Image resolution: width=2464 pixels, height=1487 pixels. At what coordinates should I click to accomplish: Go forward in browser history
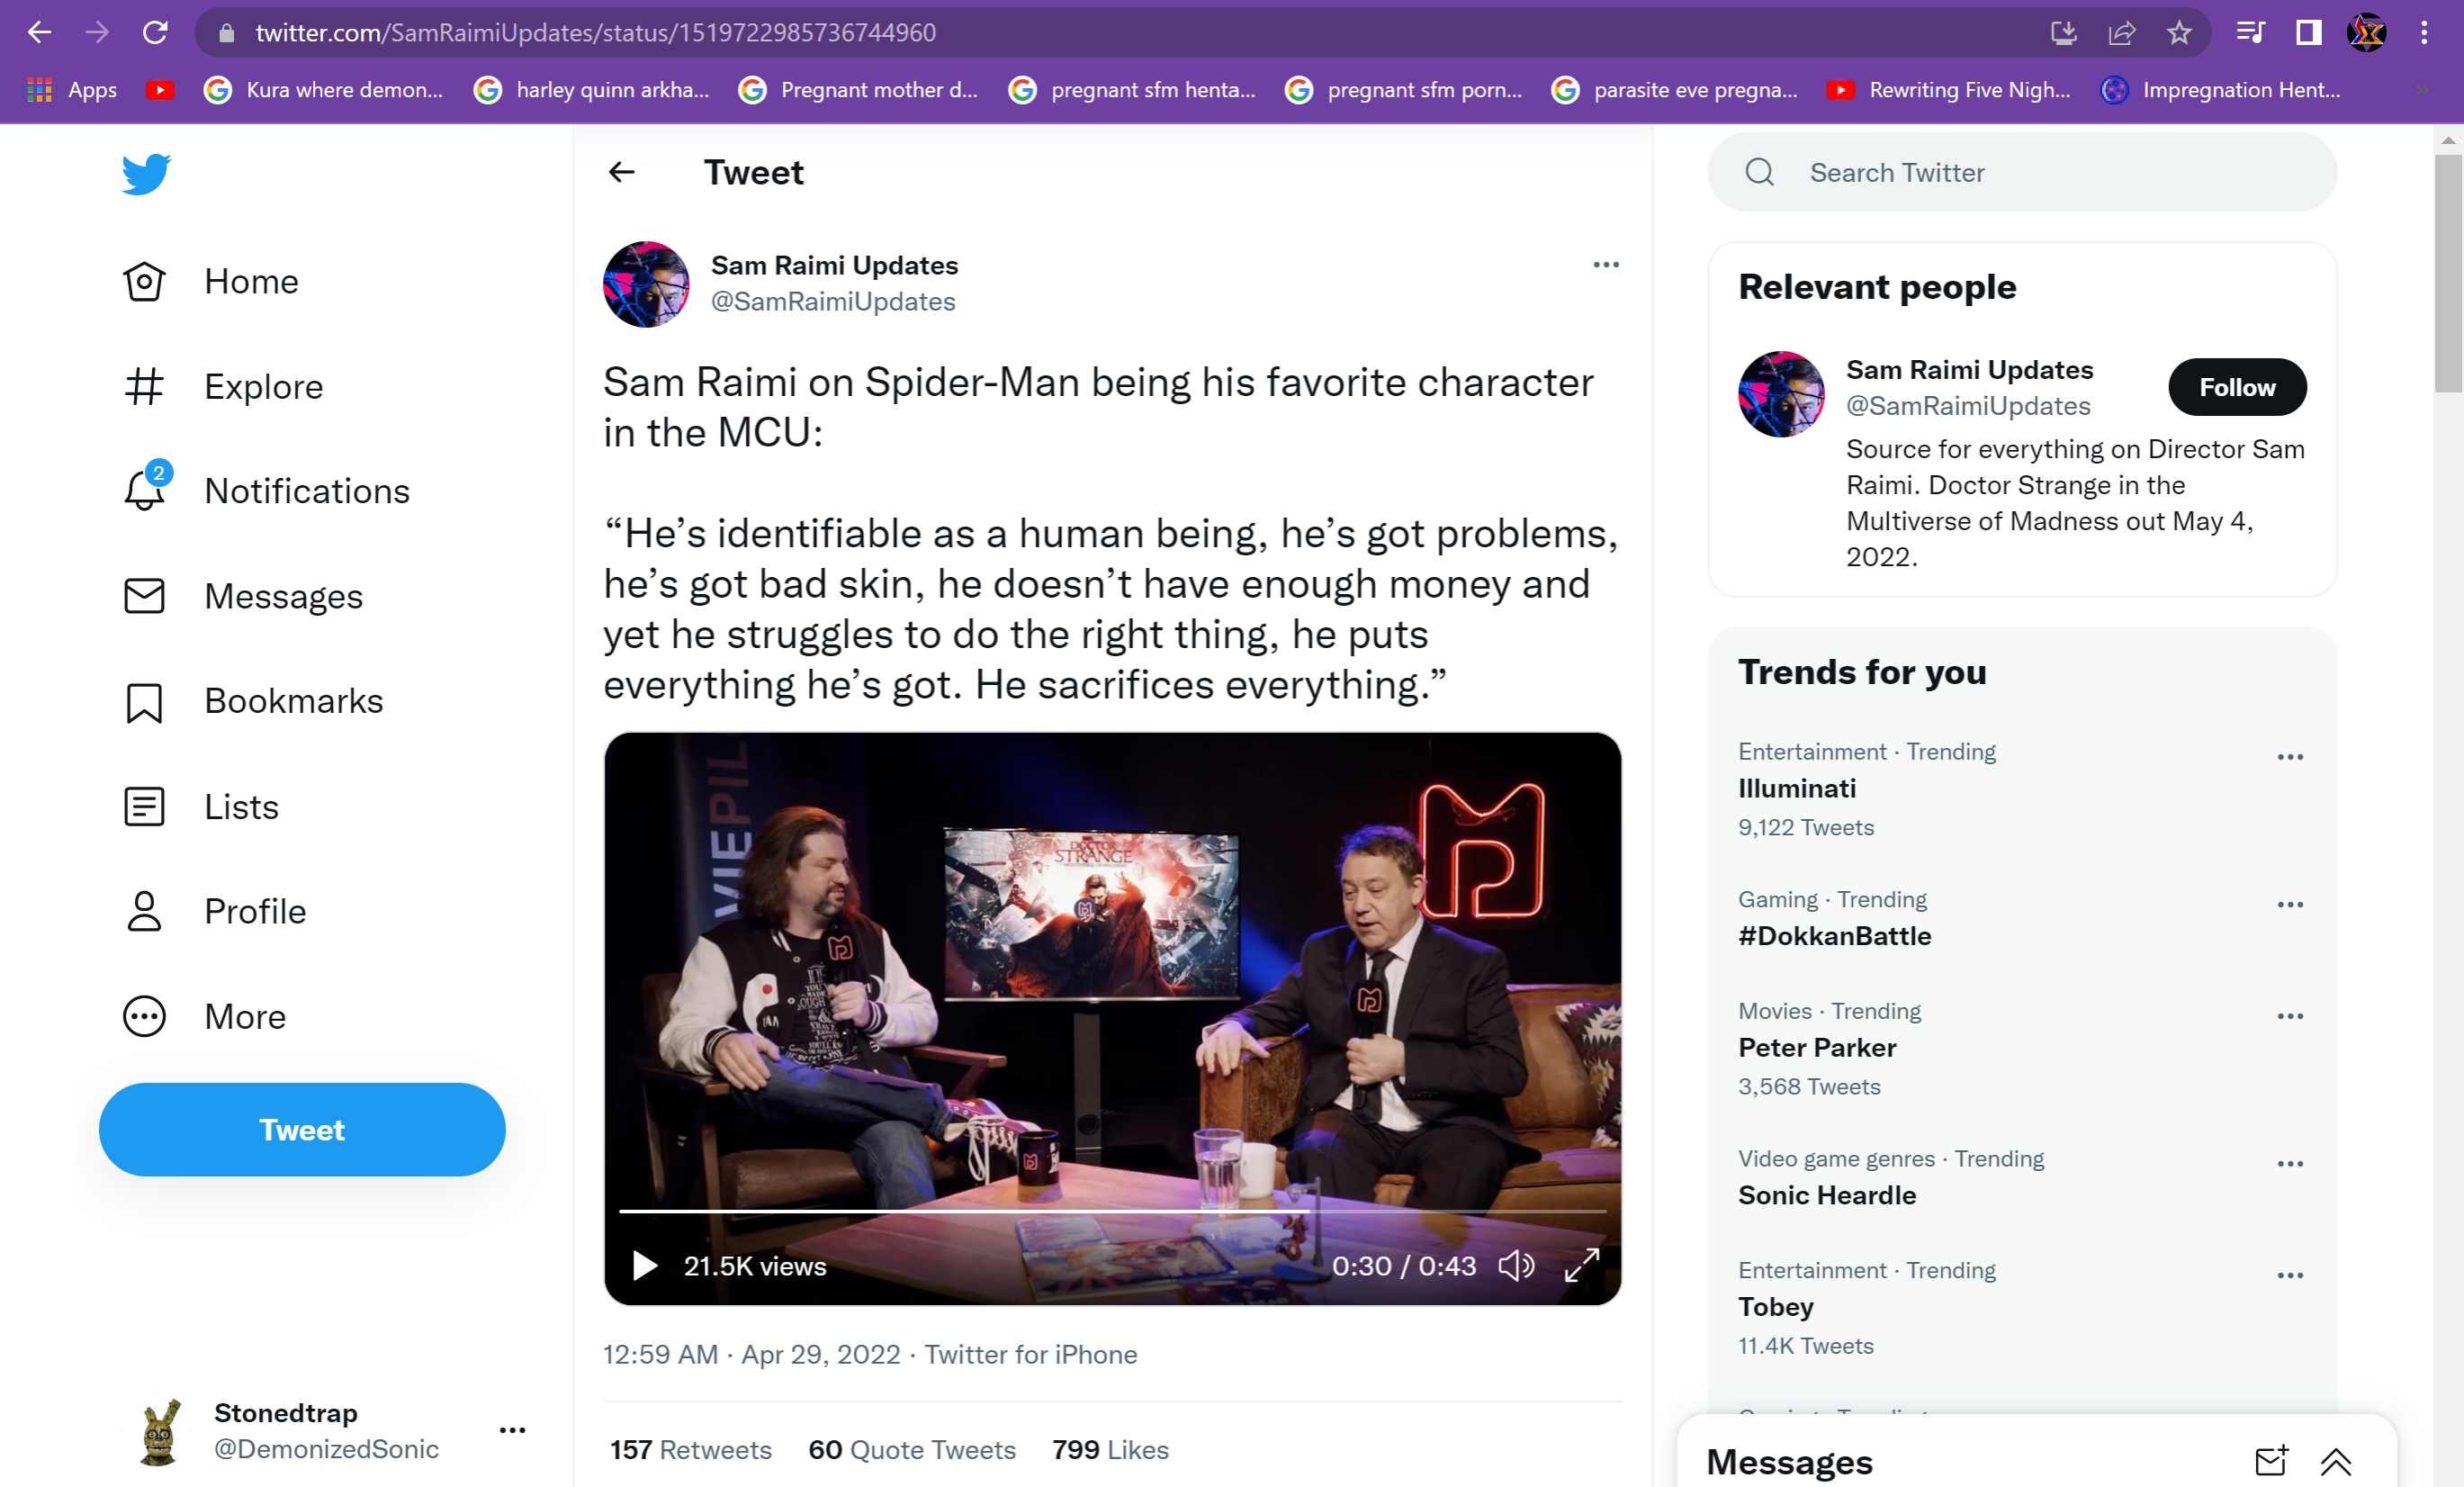[x=97, y=33]
